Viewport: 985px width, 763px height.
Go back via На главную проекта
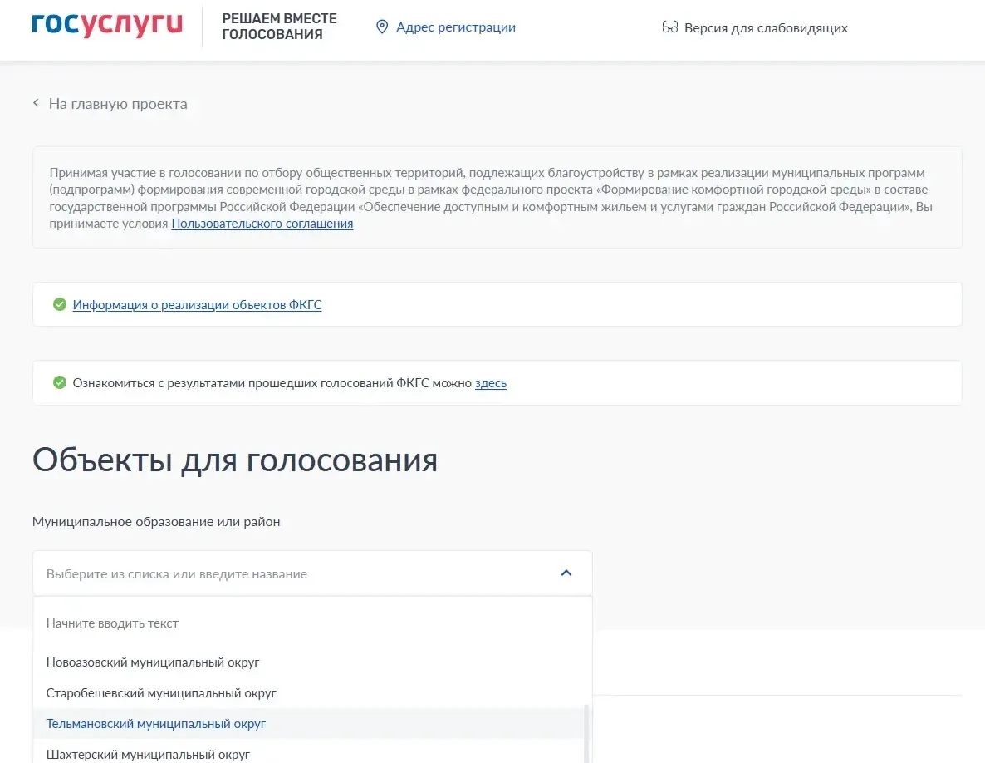tap(117, 104)
